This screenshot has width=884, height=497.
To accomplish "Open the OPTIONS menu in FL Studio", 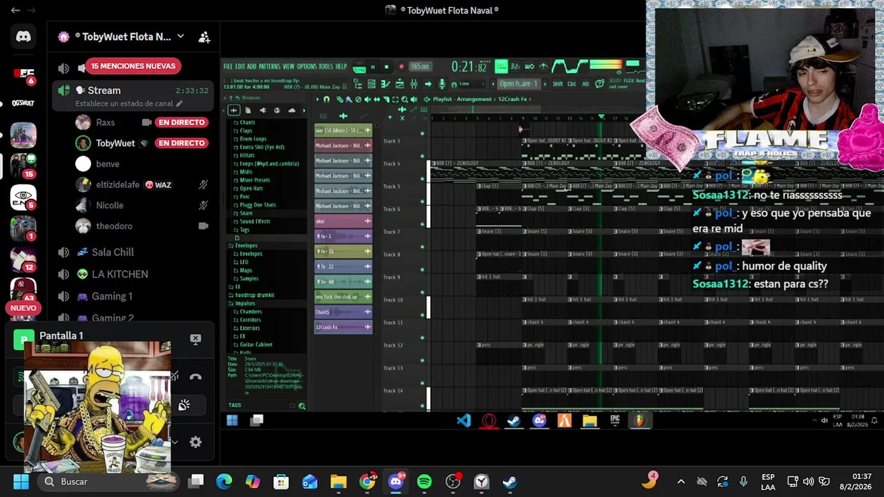I will coord(307,66).
